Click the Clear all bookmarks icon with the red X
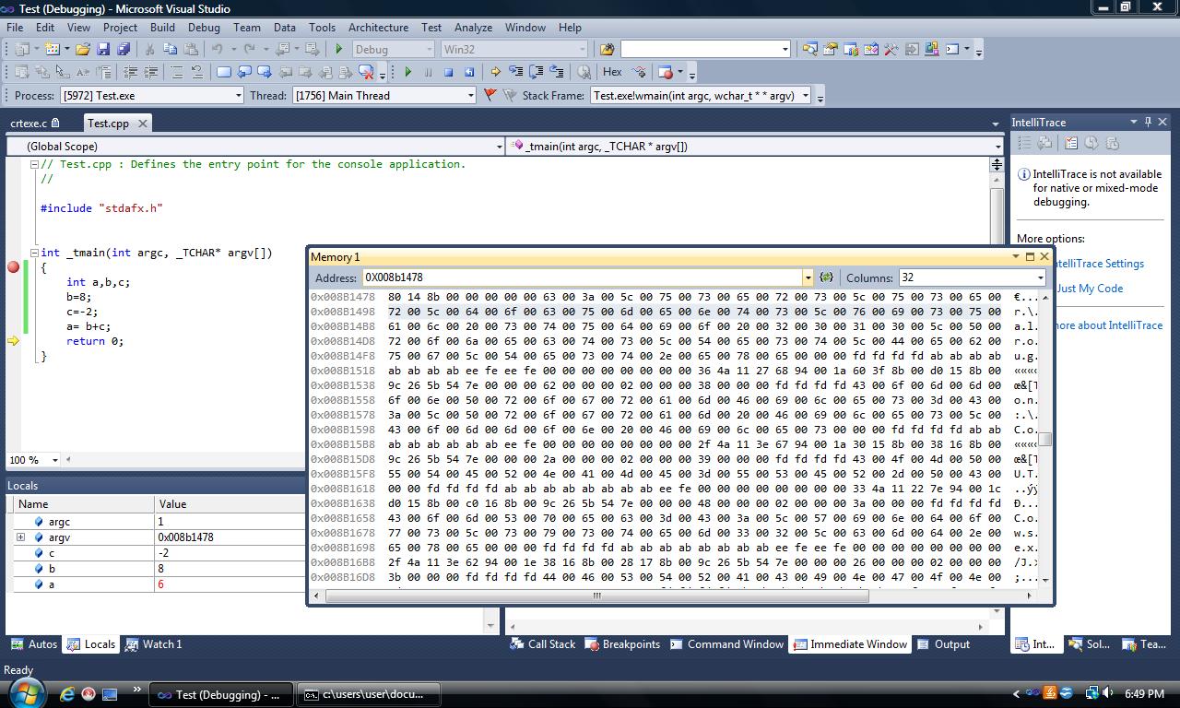Viewport: 1180px width, 708px height. 365,71
